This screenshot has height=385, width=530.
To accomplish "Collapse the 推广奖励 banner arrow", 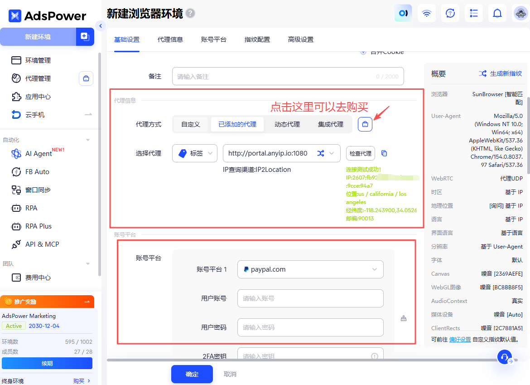I will point(87,302).
